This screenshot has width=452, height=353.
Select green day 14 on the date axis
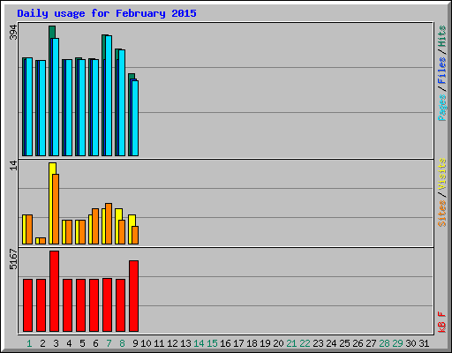click(199, 343)
